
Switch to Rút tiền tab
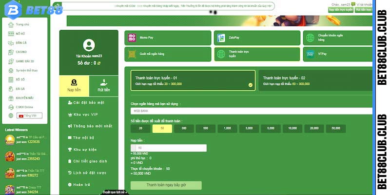click(x=104, y=86)
